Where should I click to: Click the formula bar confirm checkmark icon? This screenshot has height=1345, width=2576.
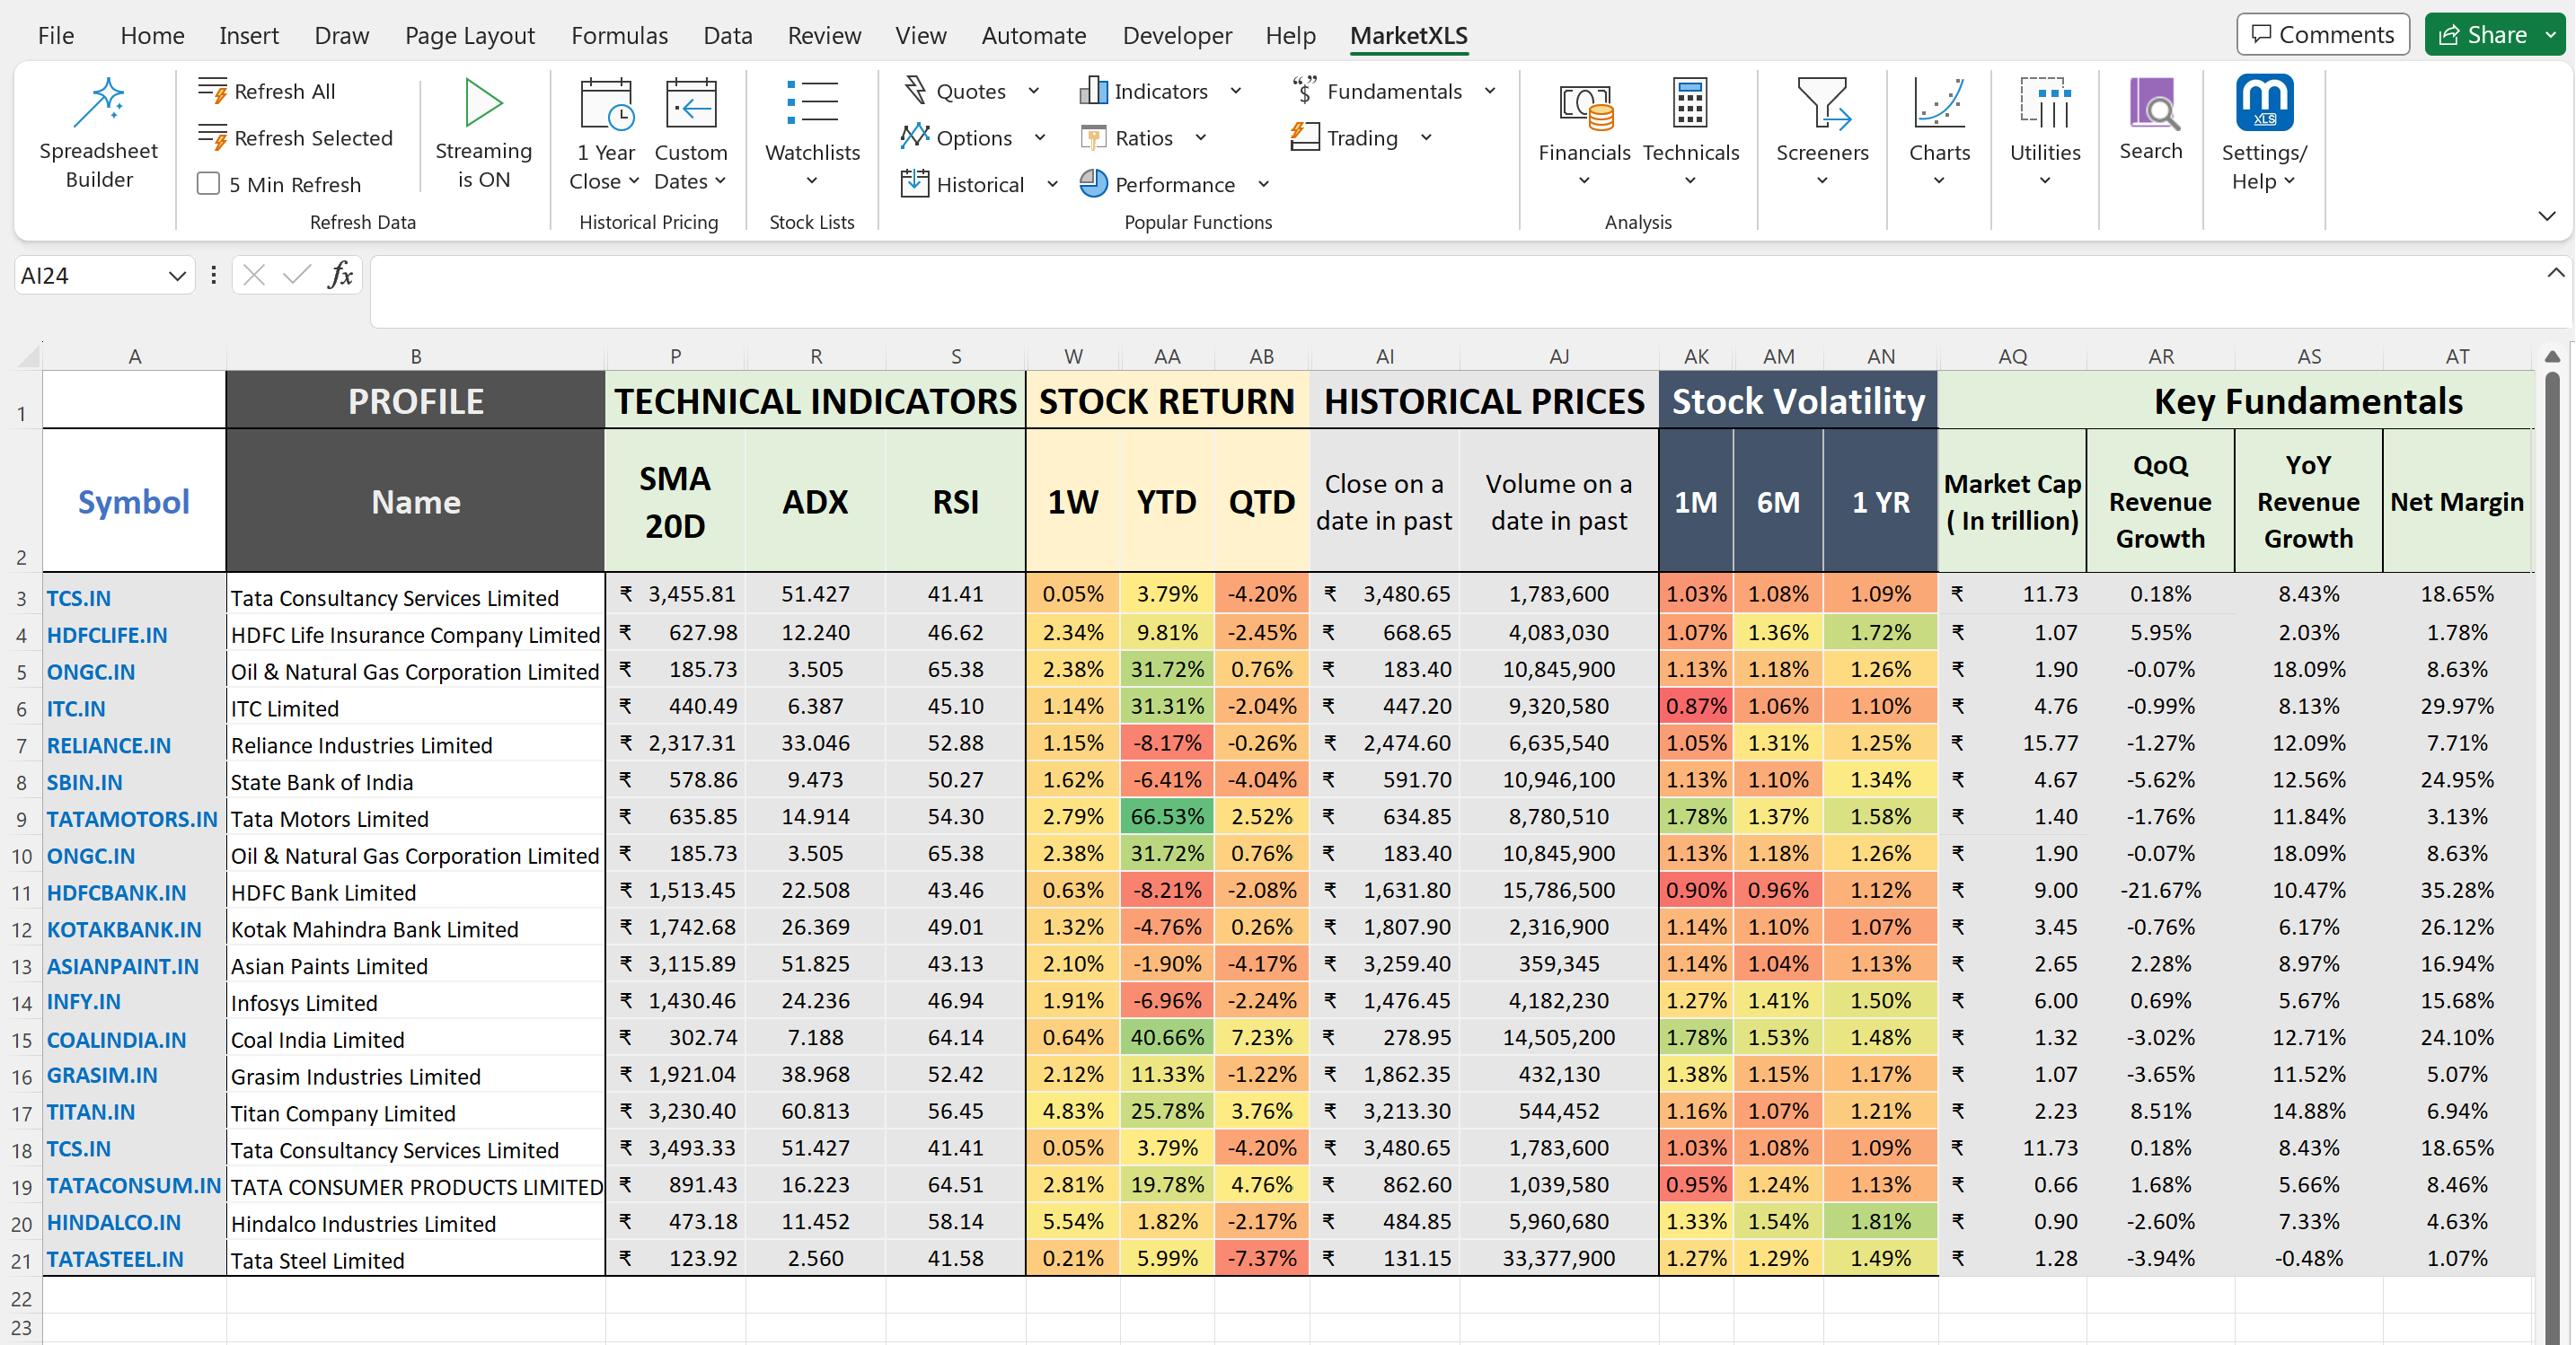point(297,275)
